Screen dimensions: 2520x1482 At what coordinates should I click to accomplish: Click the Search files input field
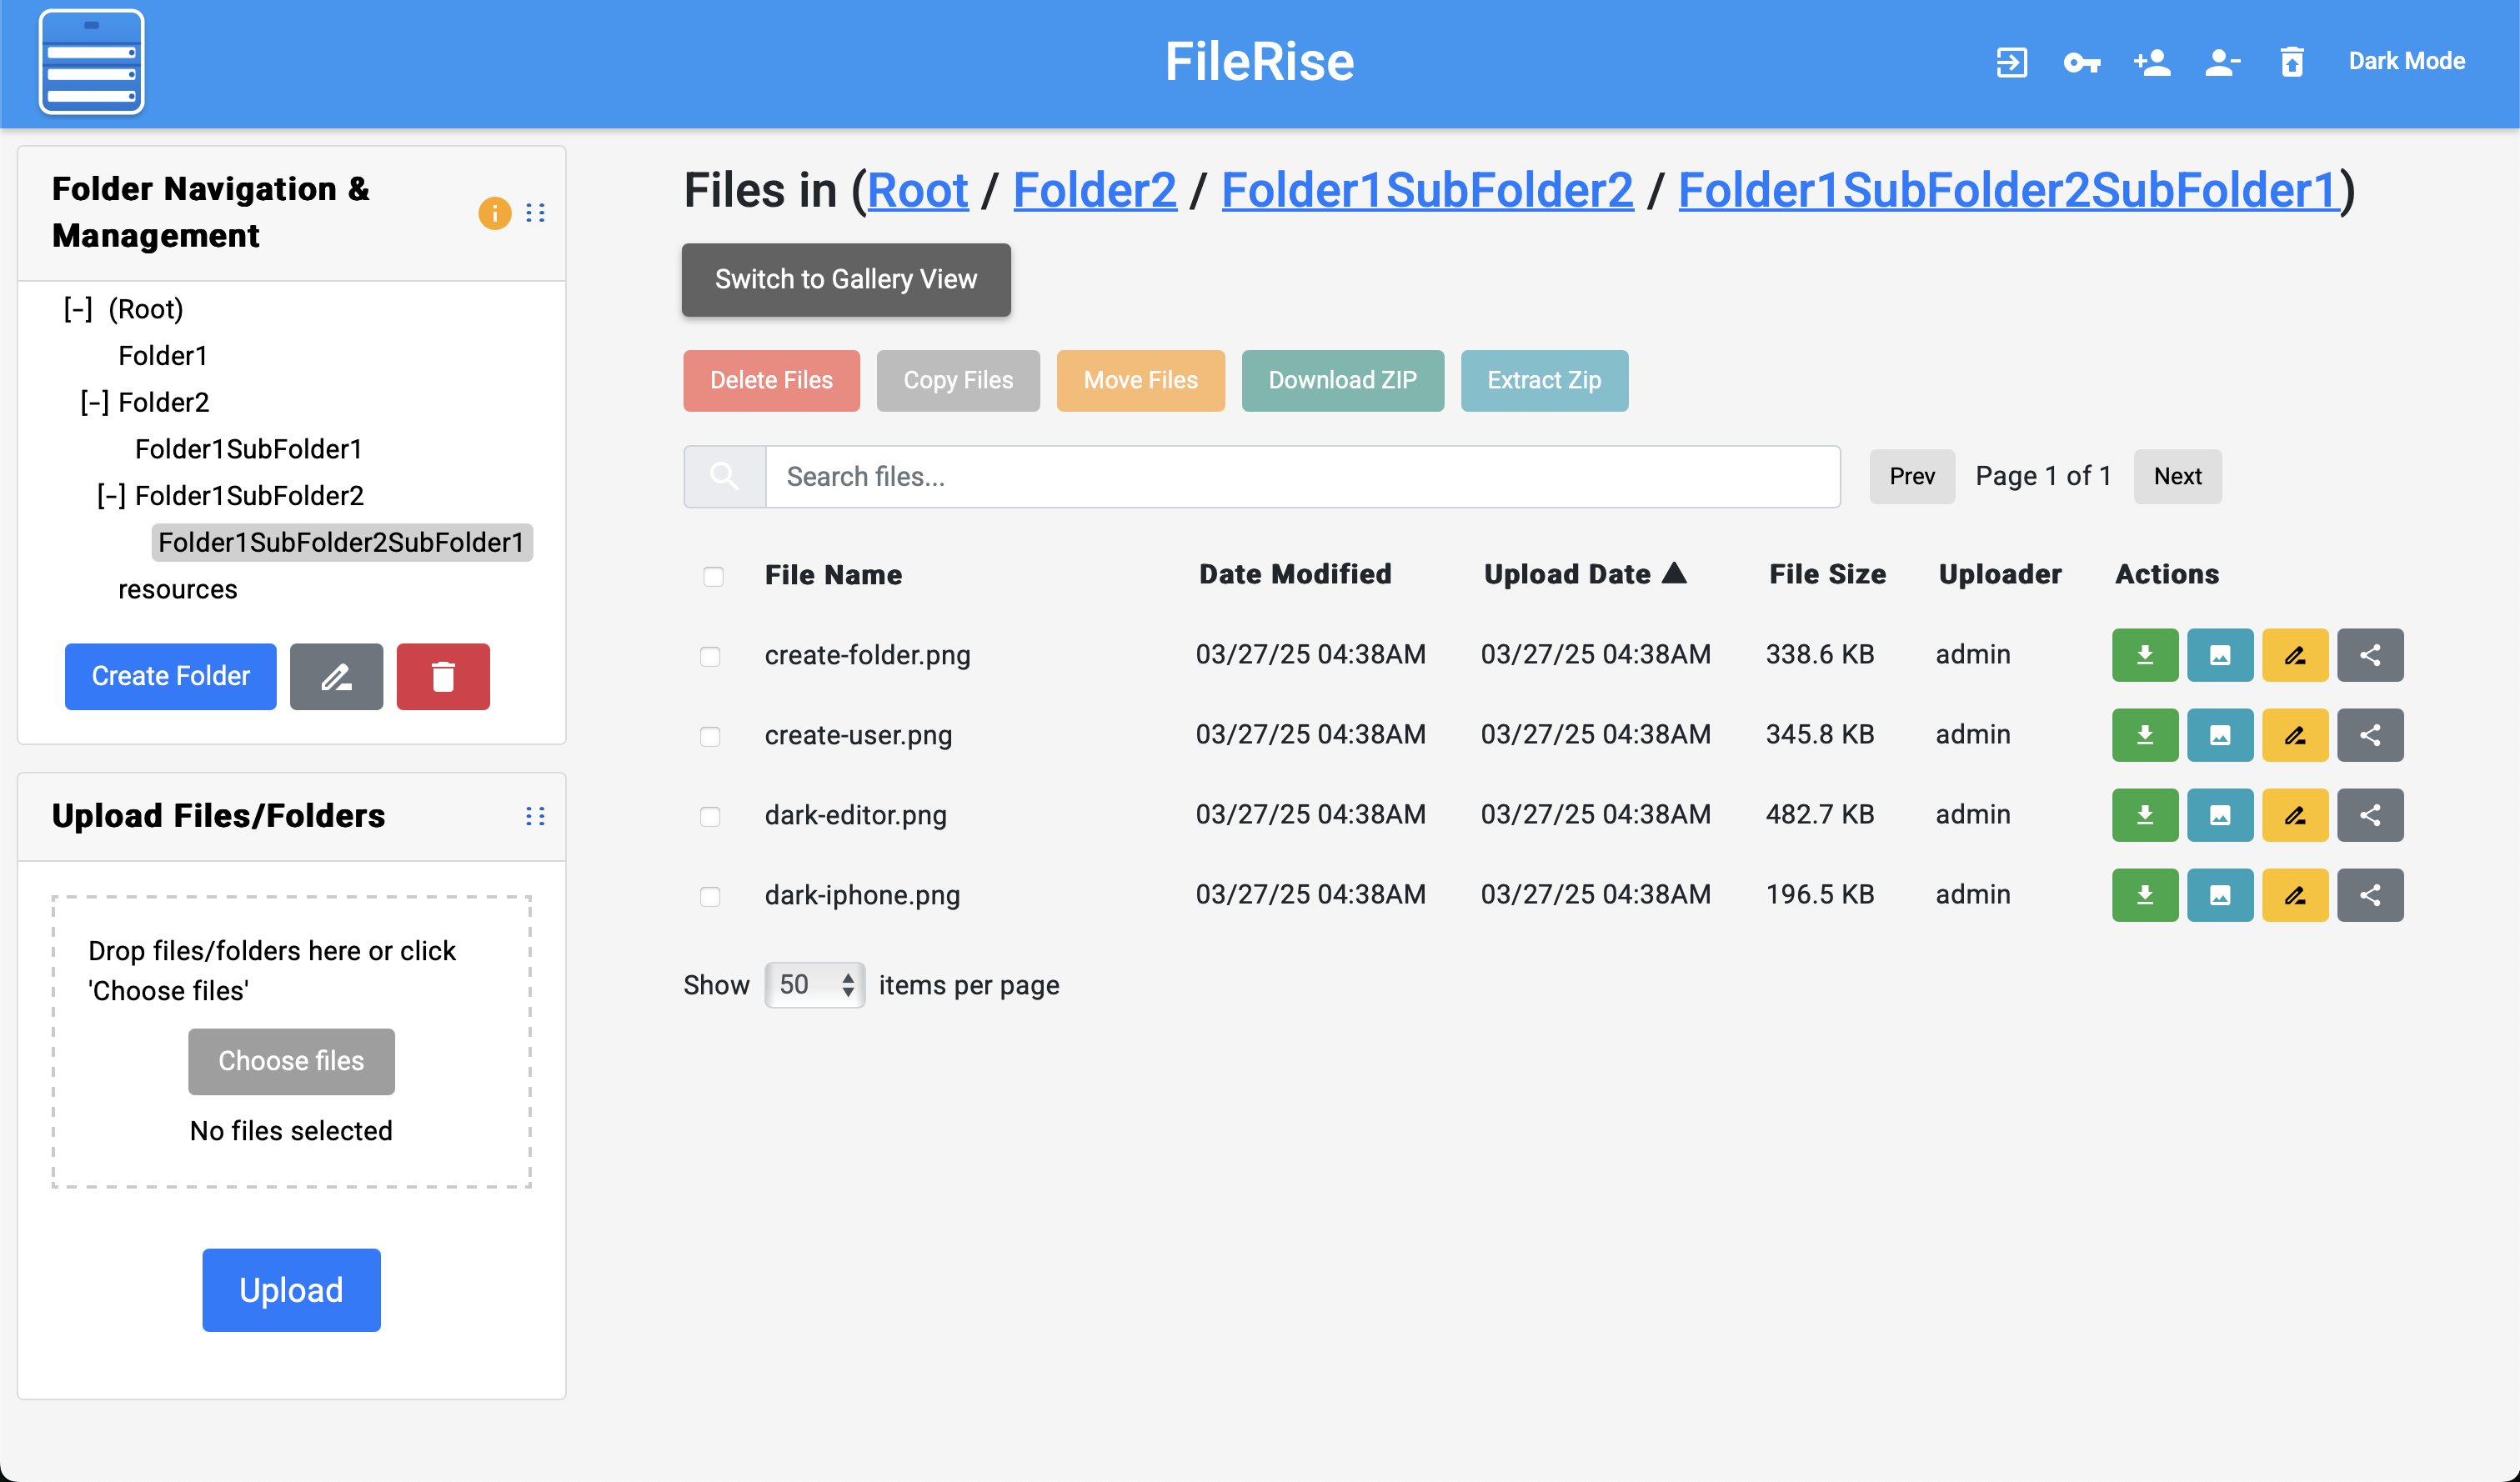(x=1301, y=477)
